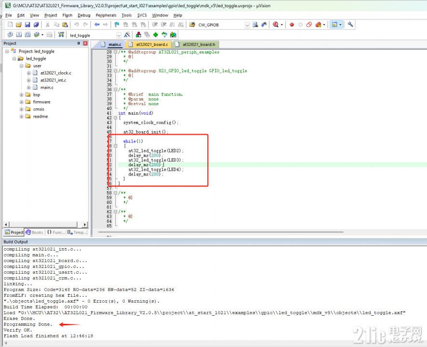The image size is (427, 347).
Task: Collapse the Project: led_toggle tree root
Action: pyautogui.click(x=7, y=51)
